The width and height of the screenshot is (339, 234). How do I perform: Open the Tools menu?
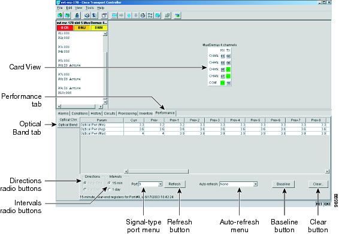point(89,8)
